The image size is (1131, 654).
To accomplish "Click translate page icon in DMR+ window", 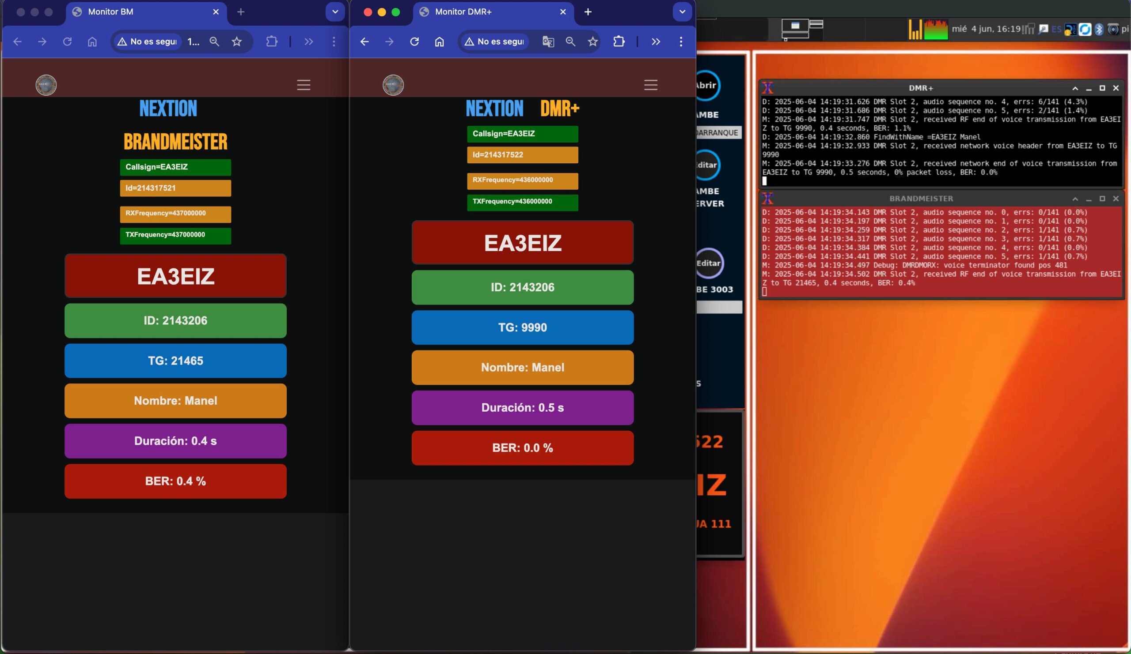I will 548,41.
